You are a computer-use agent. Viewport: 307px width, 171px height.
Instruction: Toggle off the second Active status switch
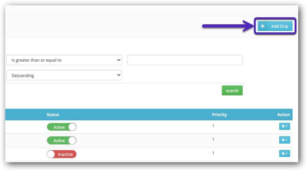[62, 140]
